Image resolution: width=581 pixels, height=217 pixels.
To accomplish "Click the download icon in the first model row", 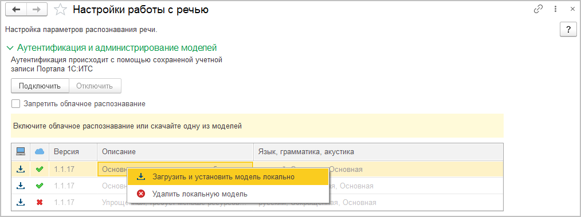I will 21,170.
